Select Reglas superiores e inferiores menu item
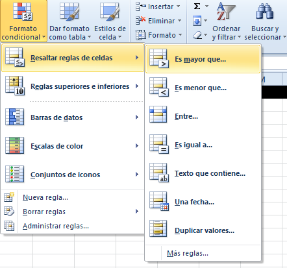287x268 pixels. (x=73, y=86)
